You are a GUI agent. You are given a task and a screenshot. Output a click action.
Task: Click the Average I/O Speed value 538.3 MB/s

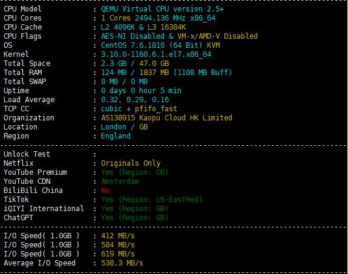tap(122, 263)
